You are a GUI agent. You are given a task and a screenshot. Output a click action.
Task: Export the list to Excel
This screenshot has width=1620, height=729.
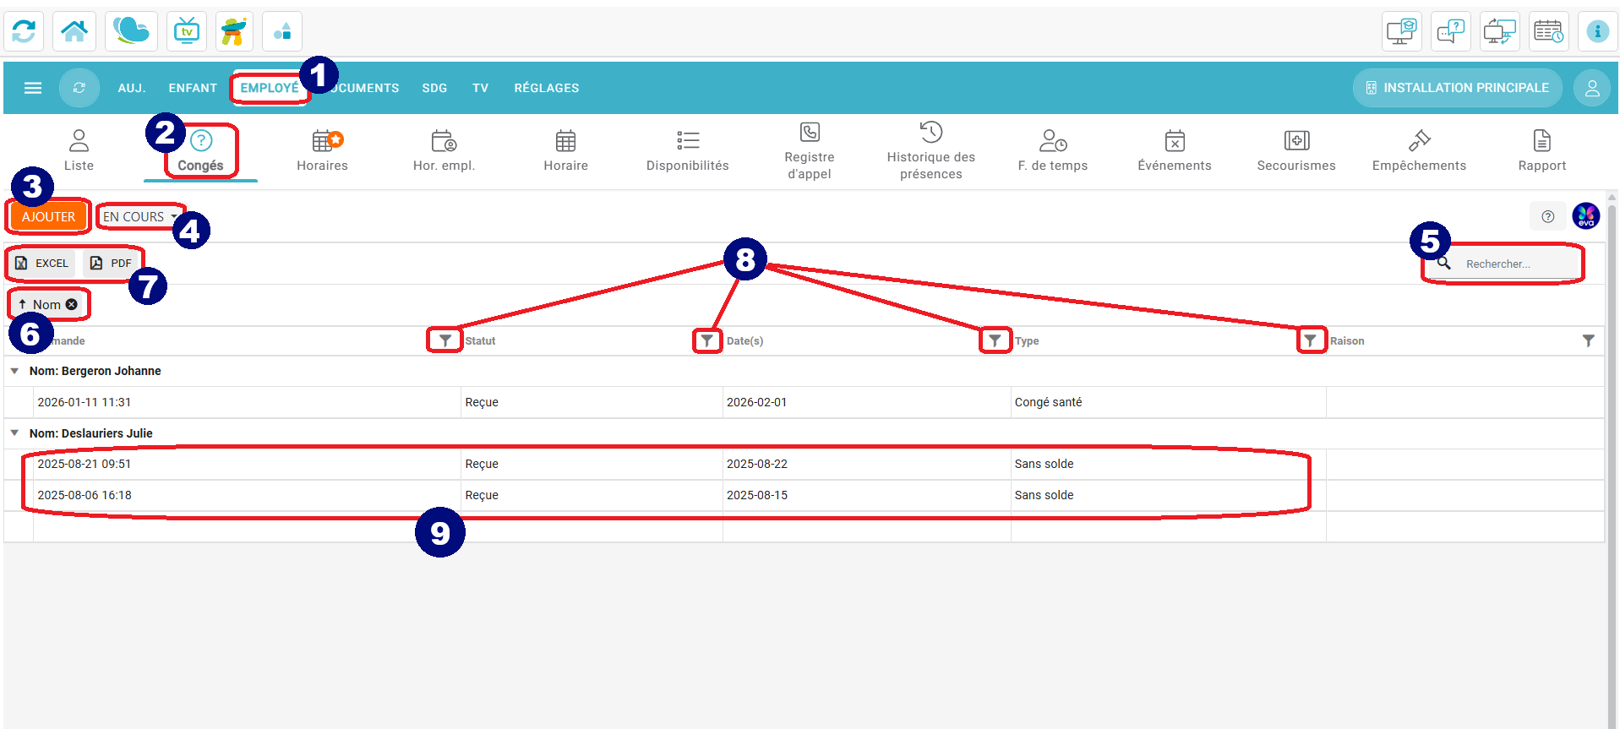tap(42, 264)
